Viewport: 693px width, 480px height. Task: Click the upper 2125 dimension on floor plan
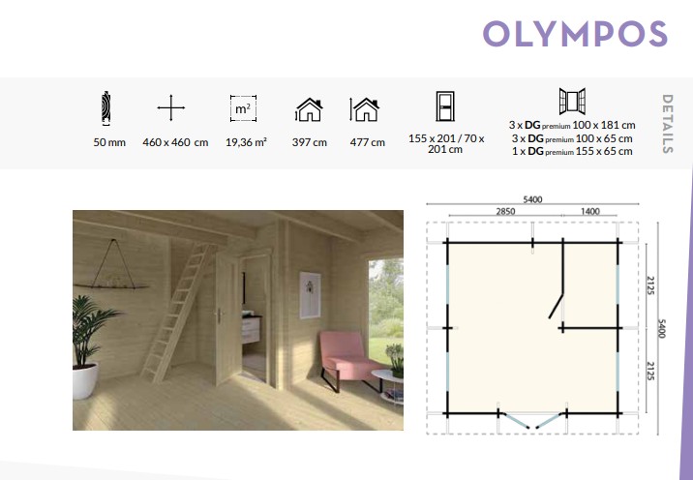[x=650, y=285]
